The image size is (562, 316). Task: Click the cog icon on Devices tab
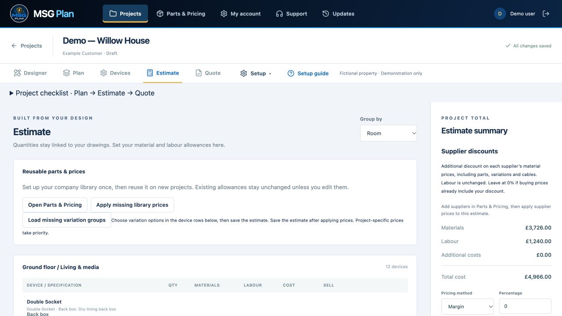point(104,73)
